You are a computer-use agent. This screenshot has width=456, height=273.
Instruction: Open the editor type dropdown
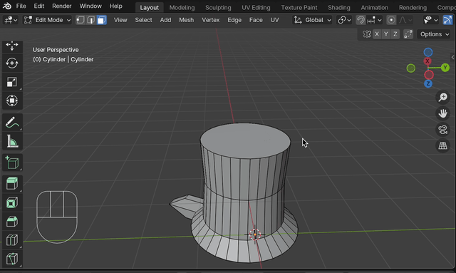coord(11,20)
